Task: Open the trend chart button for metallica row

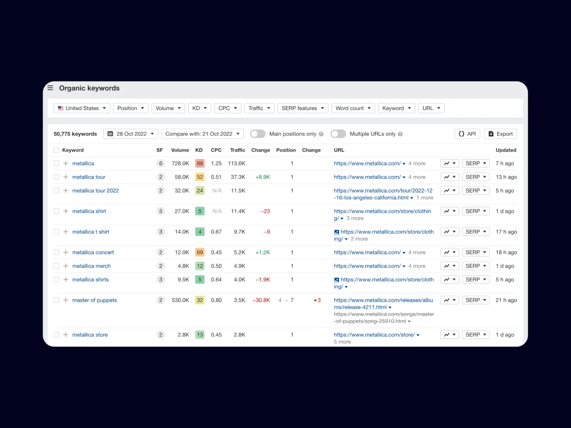Action: pyautogui.click(x=450, y=163)
